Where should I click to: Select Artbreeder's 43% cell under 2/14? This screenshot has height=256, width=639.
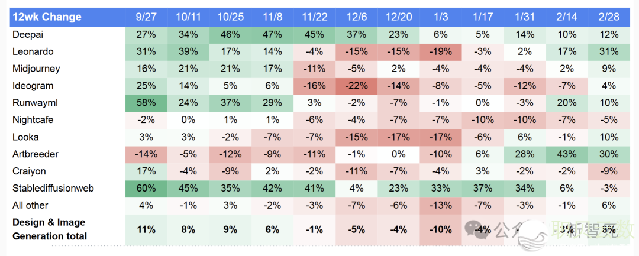pos(567,154)
